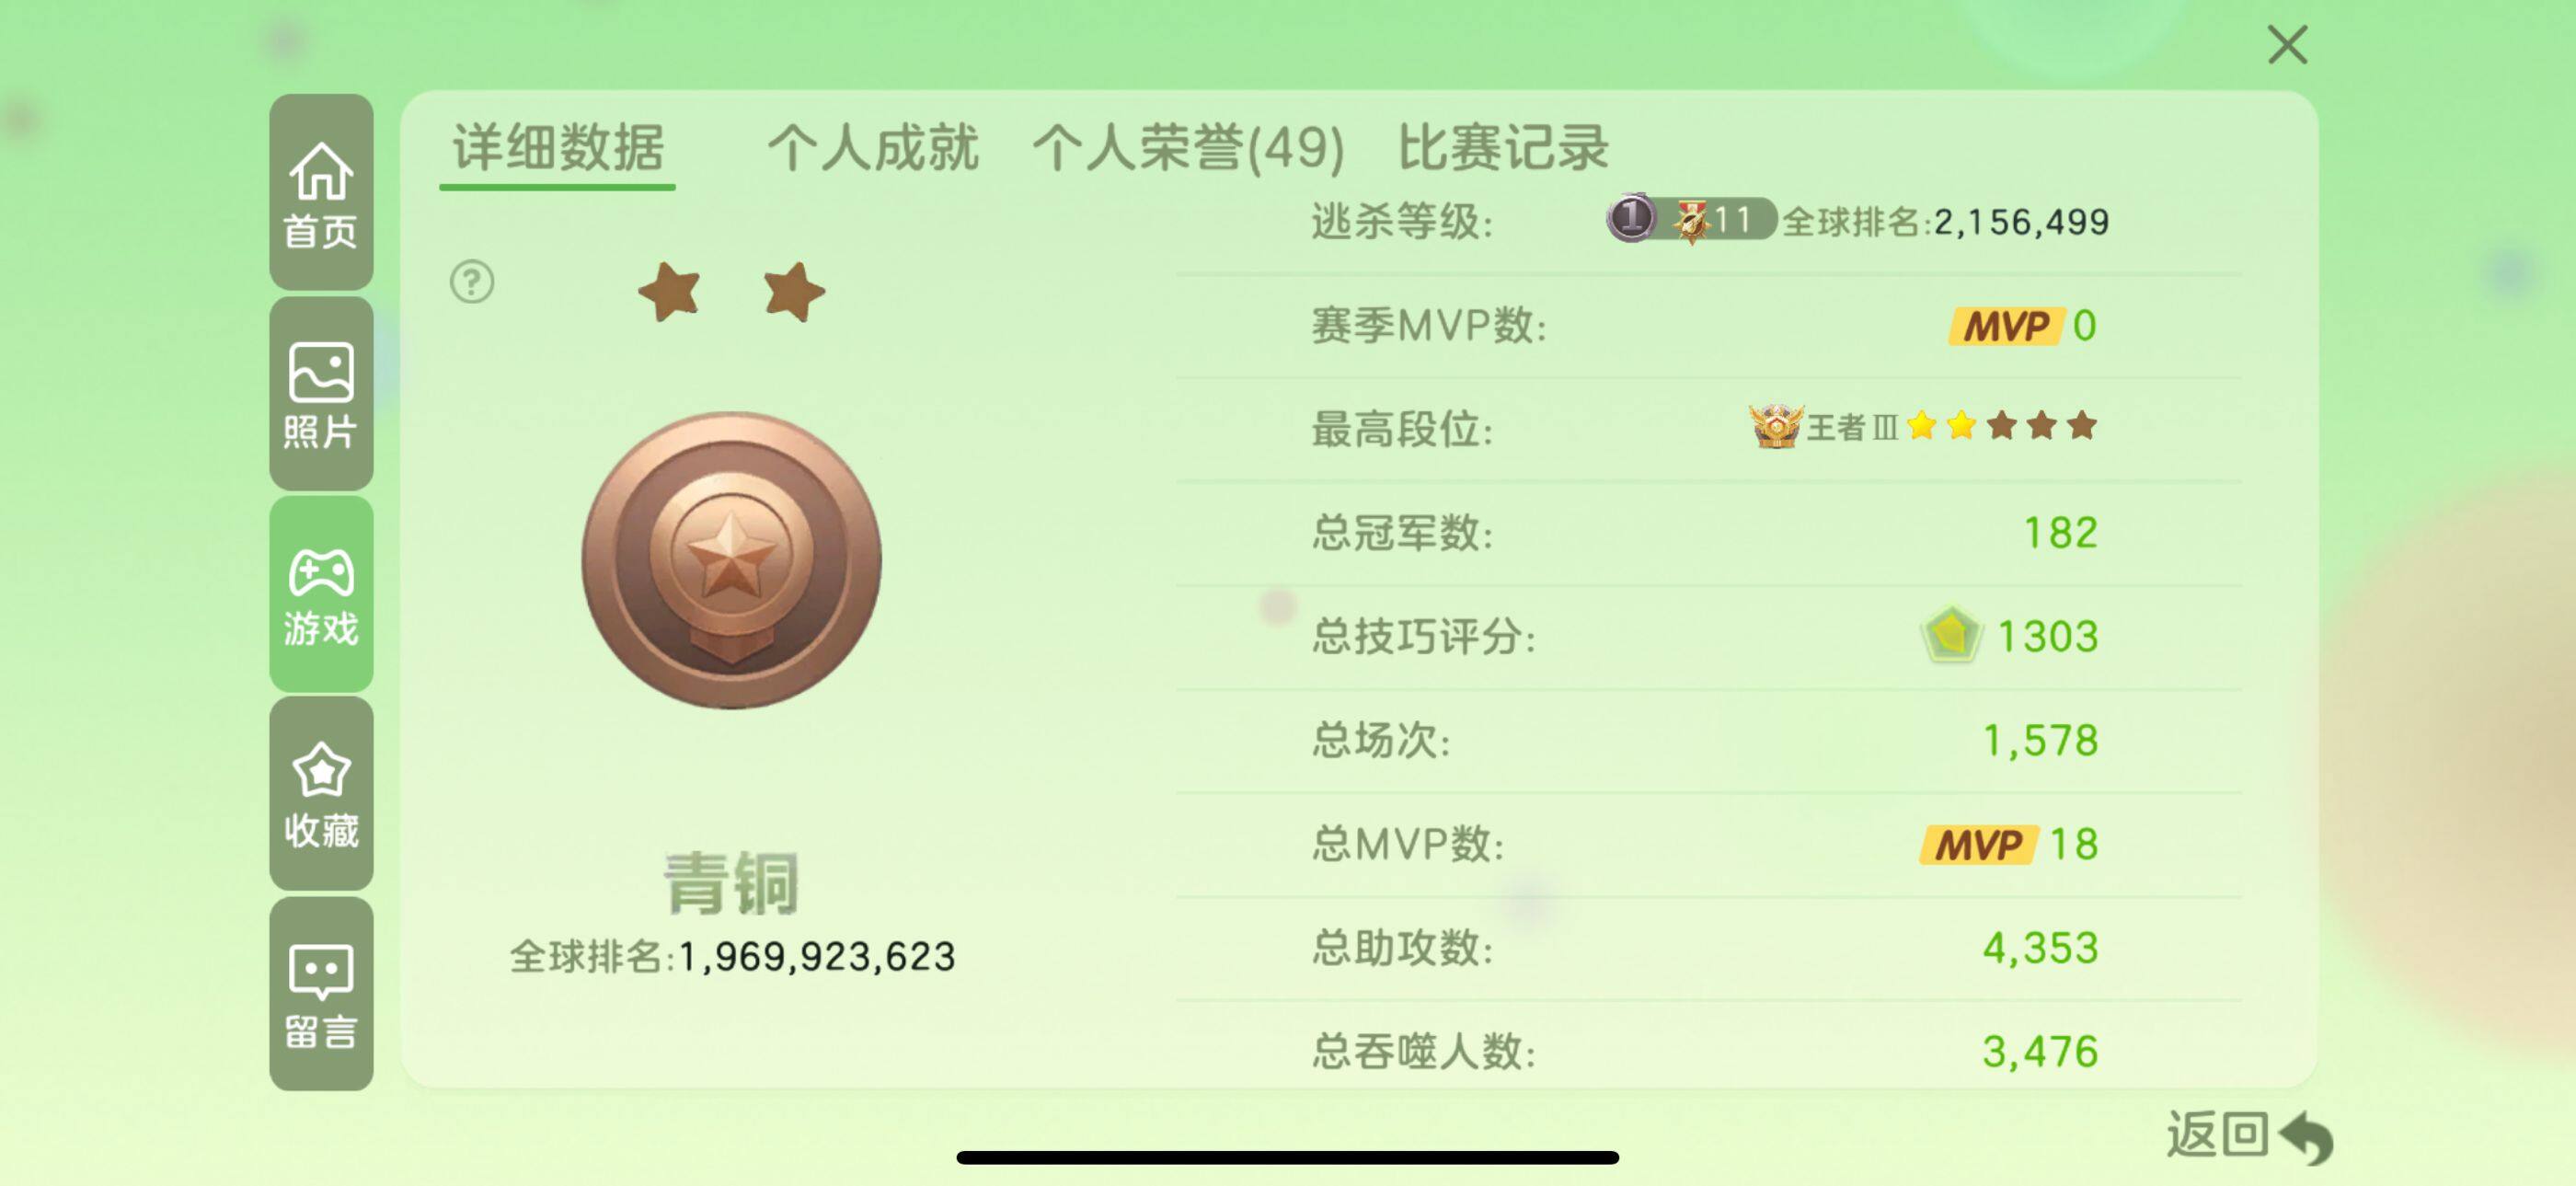Tap the 赛季MVP数 MVP badge
Viewport: 2576px width, 1186px height.
pyautogui.click(x=2006, y=326)
